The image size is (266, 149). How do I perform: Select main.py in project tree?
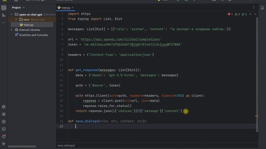coord(28,25)
